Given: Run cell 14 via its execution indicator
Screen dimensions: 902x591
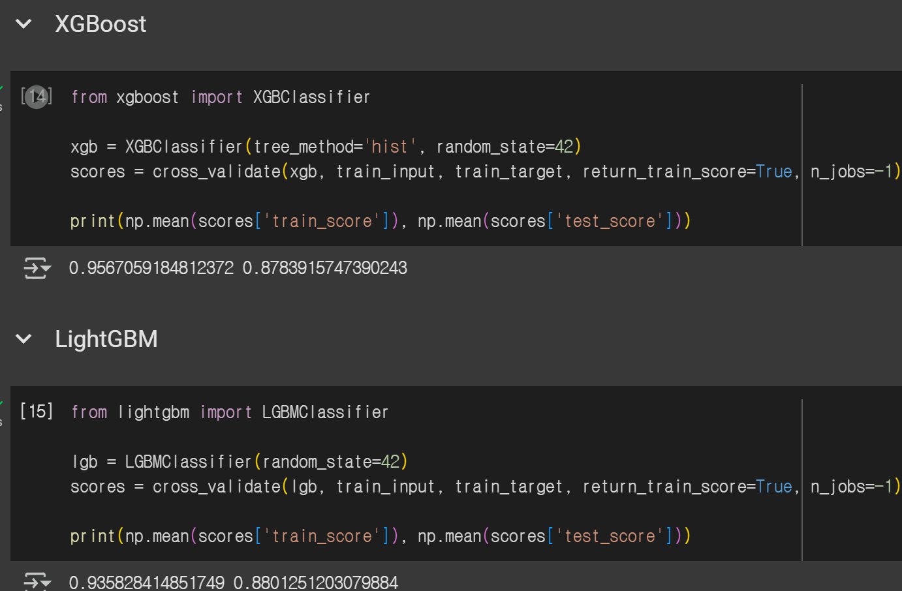Looking at the screenshot, I should pyautogui.click(x=37, y=97).
